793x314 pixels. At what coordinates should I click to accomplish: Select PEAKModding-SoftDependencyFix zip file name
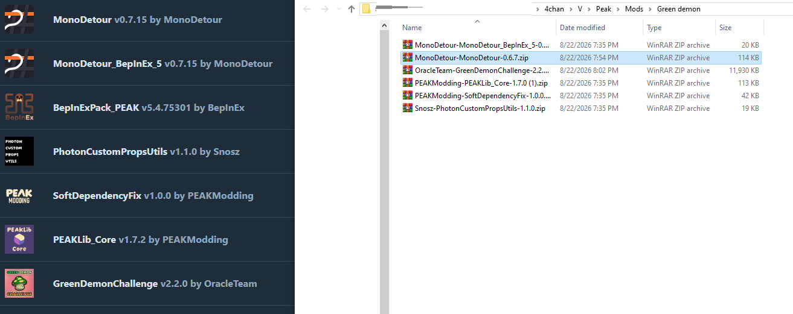pyautogui.click(x=482, y=96)
